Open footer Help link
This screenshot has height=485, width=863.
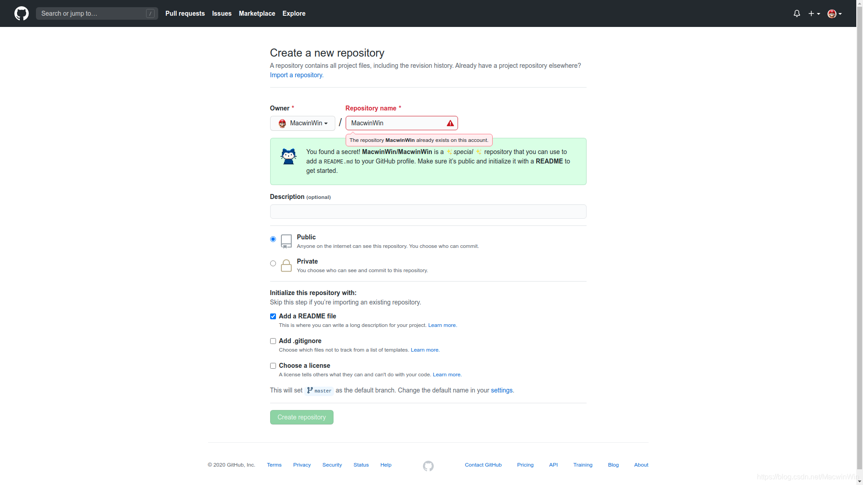coord(386,465)
